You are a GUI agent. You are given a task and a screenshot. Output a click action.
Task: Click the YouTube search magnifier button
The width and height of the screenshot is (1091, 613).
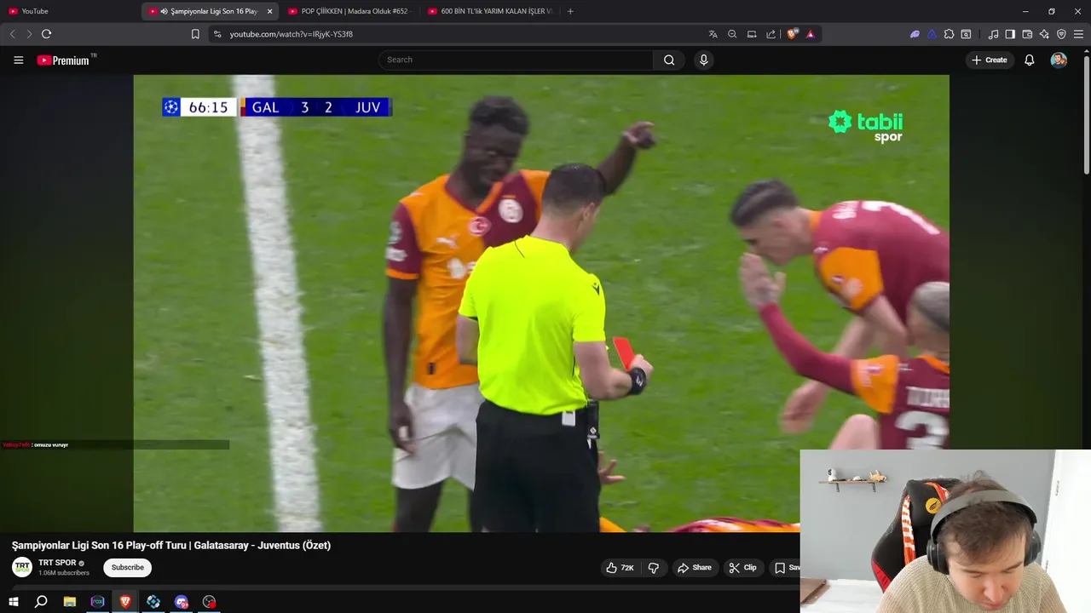coord(669,60)
